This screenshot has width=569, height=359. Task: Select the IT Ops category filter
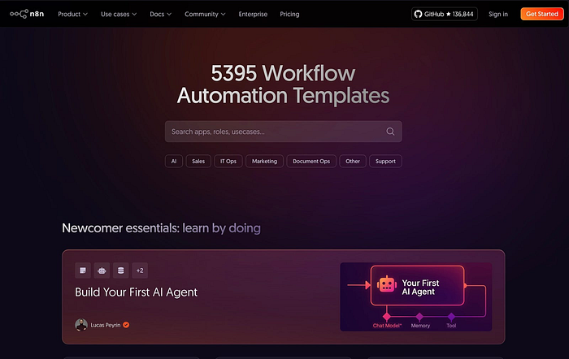point(228,161)
